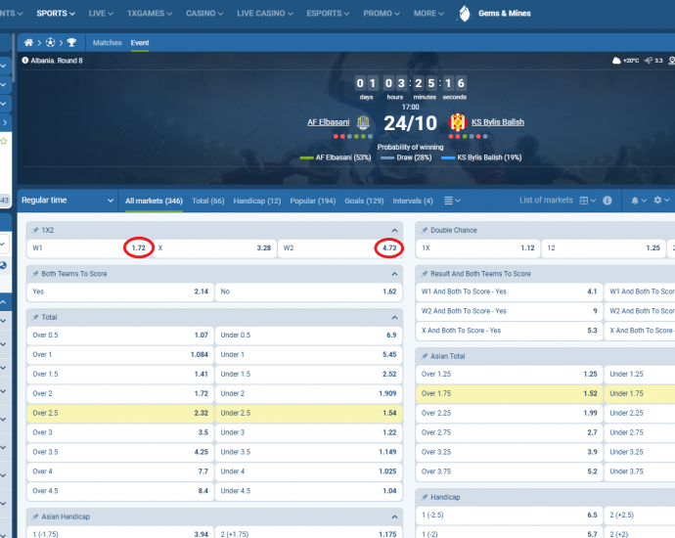Screen dimensions: 675x538
Task: Open the markets list view icon
Action: pos(448,201)
